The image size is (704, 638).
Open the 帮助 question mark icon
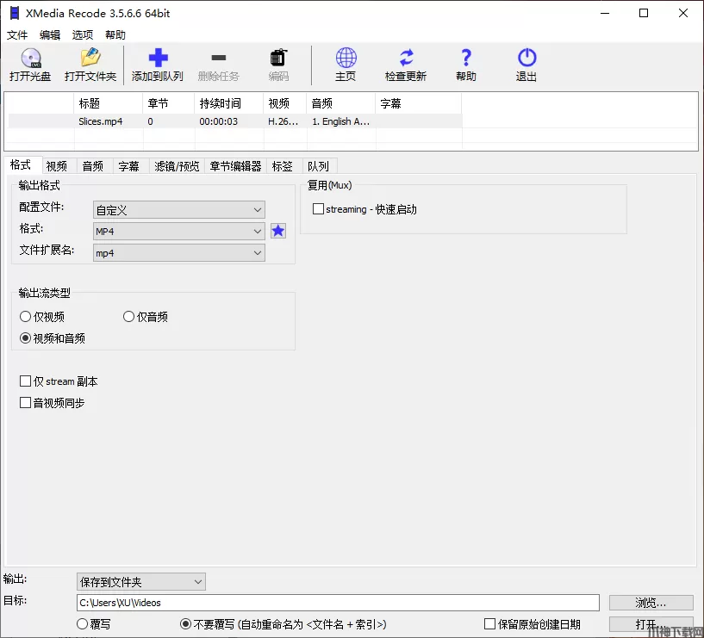pos(466,59)
